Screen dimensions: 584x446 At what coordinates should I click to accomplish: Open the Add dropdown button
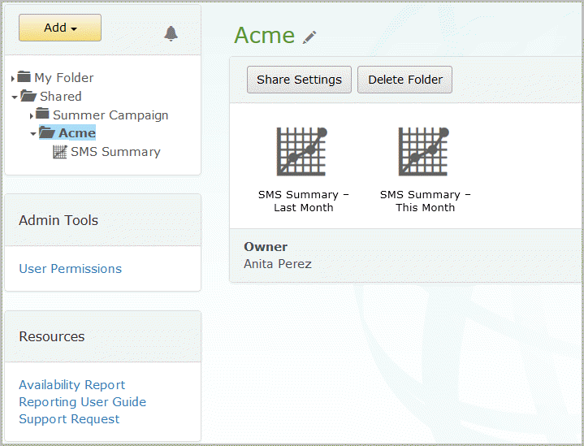(60, 28)
